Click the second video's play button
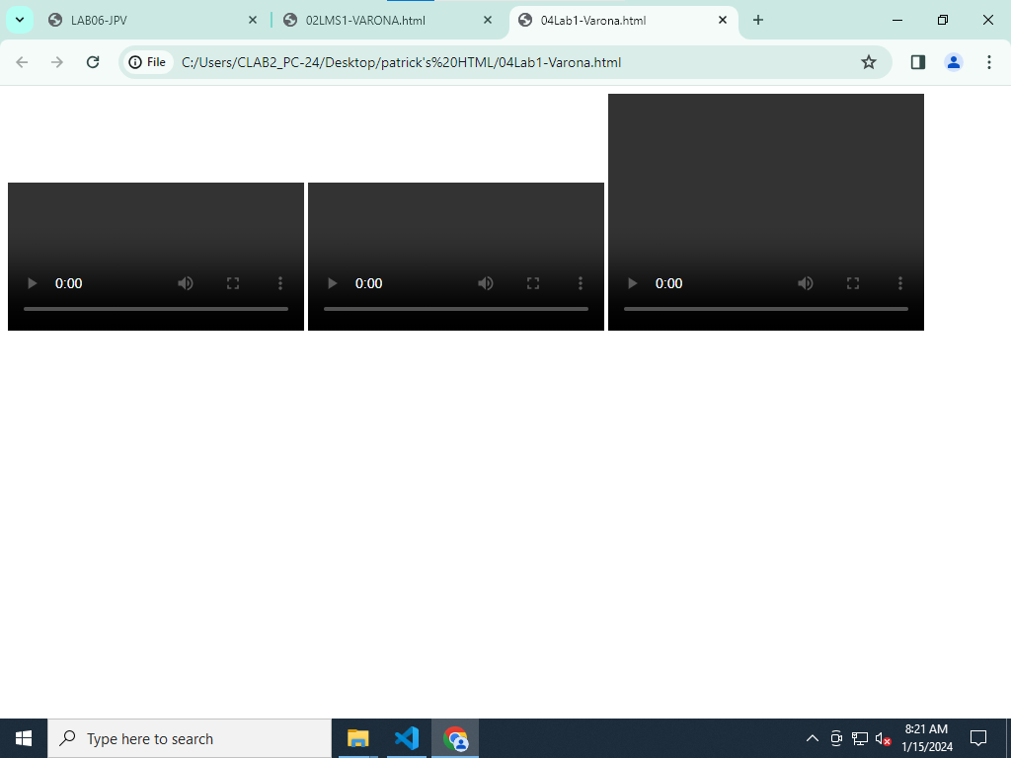The width and height of the screenshot is (1011, 758). point(333,283)
